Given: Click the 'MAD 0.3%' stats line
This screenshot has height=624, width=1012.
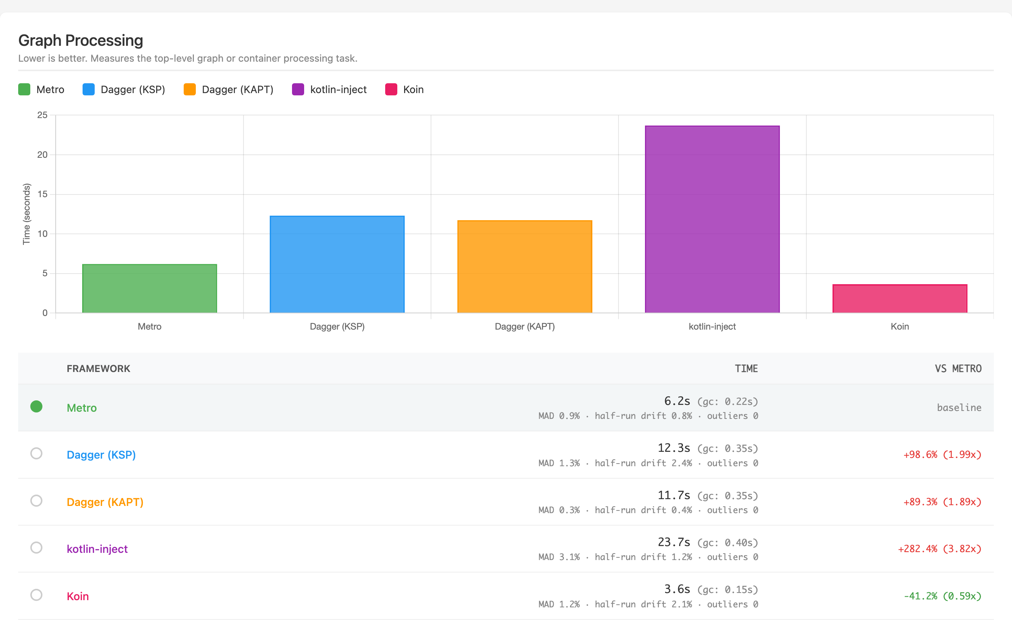Looking at the screenshot, I should click(x=648, y=510).
